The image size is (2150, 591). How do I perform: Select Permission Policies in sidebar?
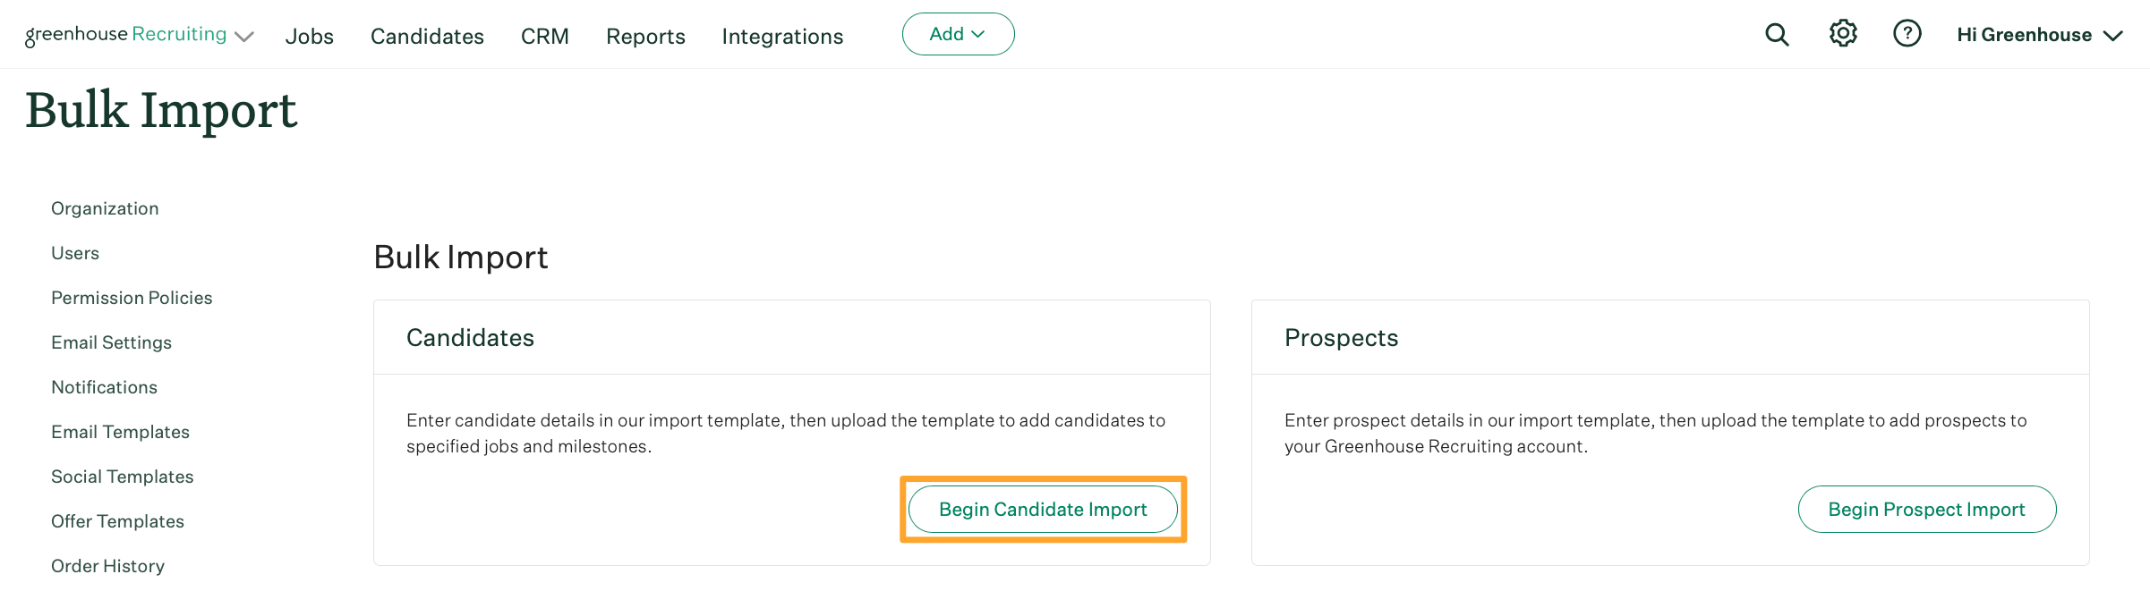[x=132, y=297]
